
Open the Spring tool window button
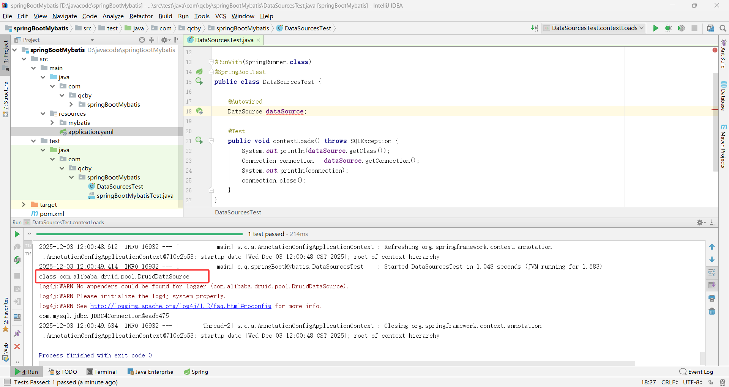(x=196, y=372)
